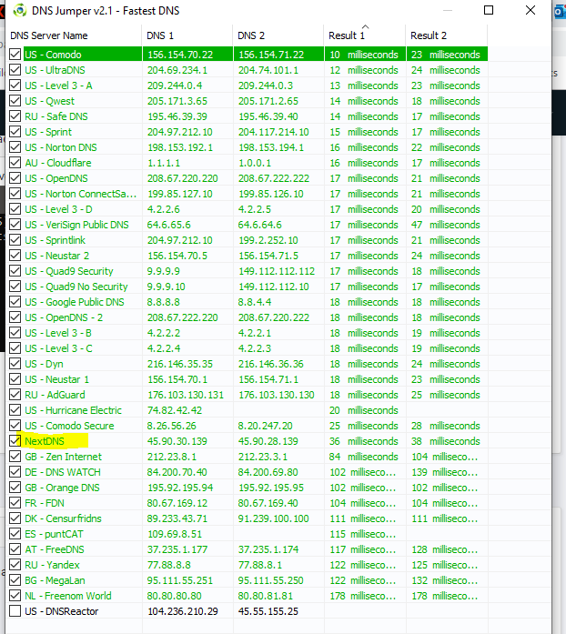566x634 pixels.
Task: Click the 104.236.210.29 DNSReactor address
Action: pos(183,611)
